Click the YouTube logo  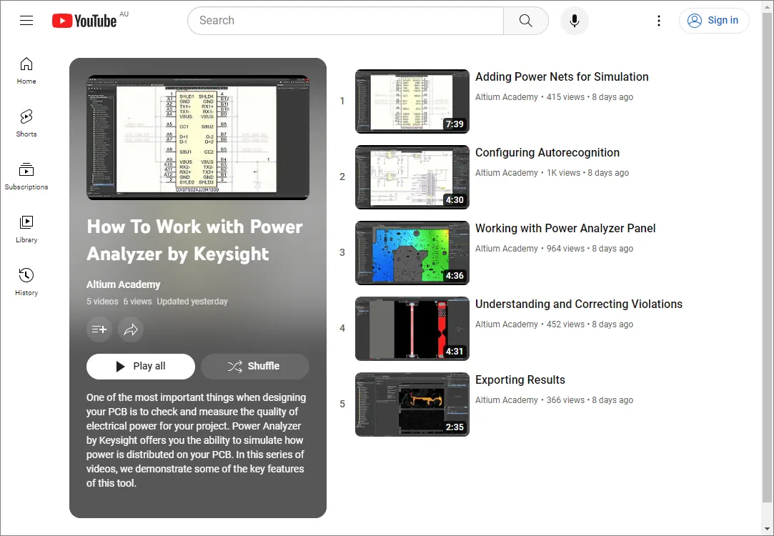click(x=84, y=21)
